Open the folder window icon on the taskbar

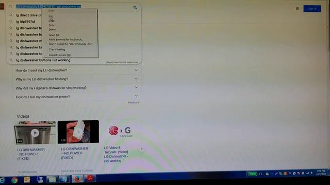(x=52, y=179)
